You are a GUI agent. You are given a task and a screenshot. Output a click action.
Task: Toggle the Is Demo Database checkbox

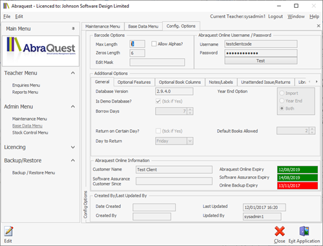(x=158, y=101)
